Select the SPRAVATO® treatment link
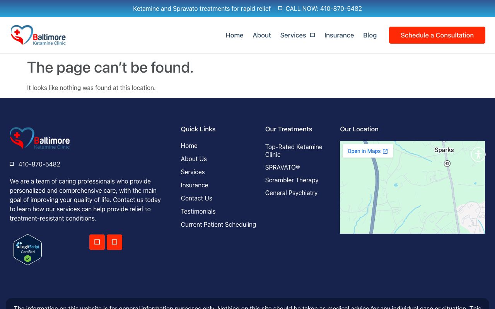This screenshot has height=309, width=495. coord(282,167)
